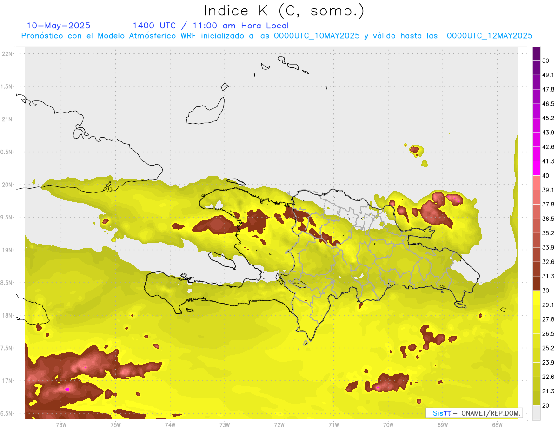Screen dimensions: 558x431
Task: Select the colorbar value "26.5"
Action: click(548, 334)
